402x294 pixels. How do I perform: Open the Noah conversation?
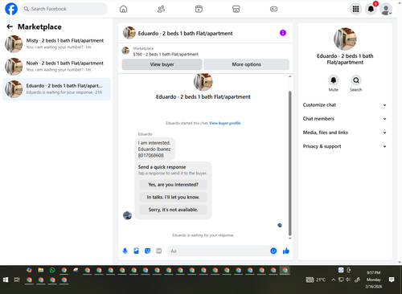pos(56,67)
